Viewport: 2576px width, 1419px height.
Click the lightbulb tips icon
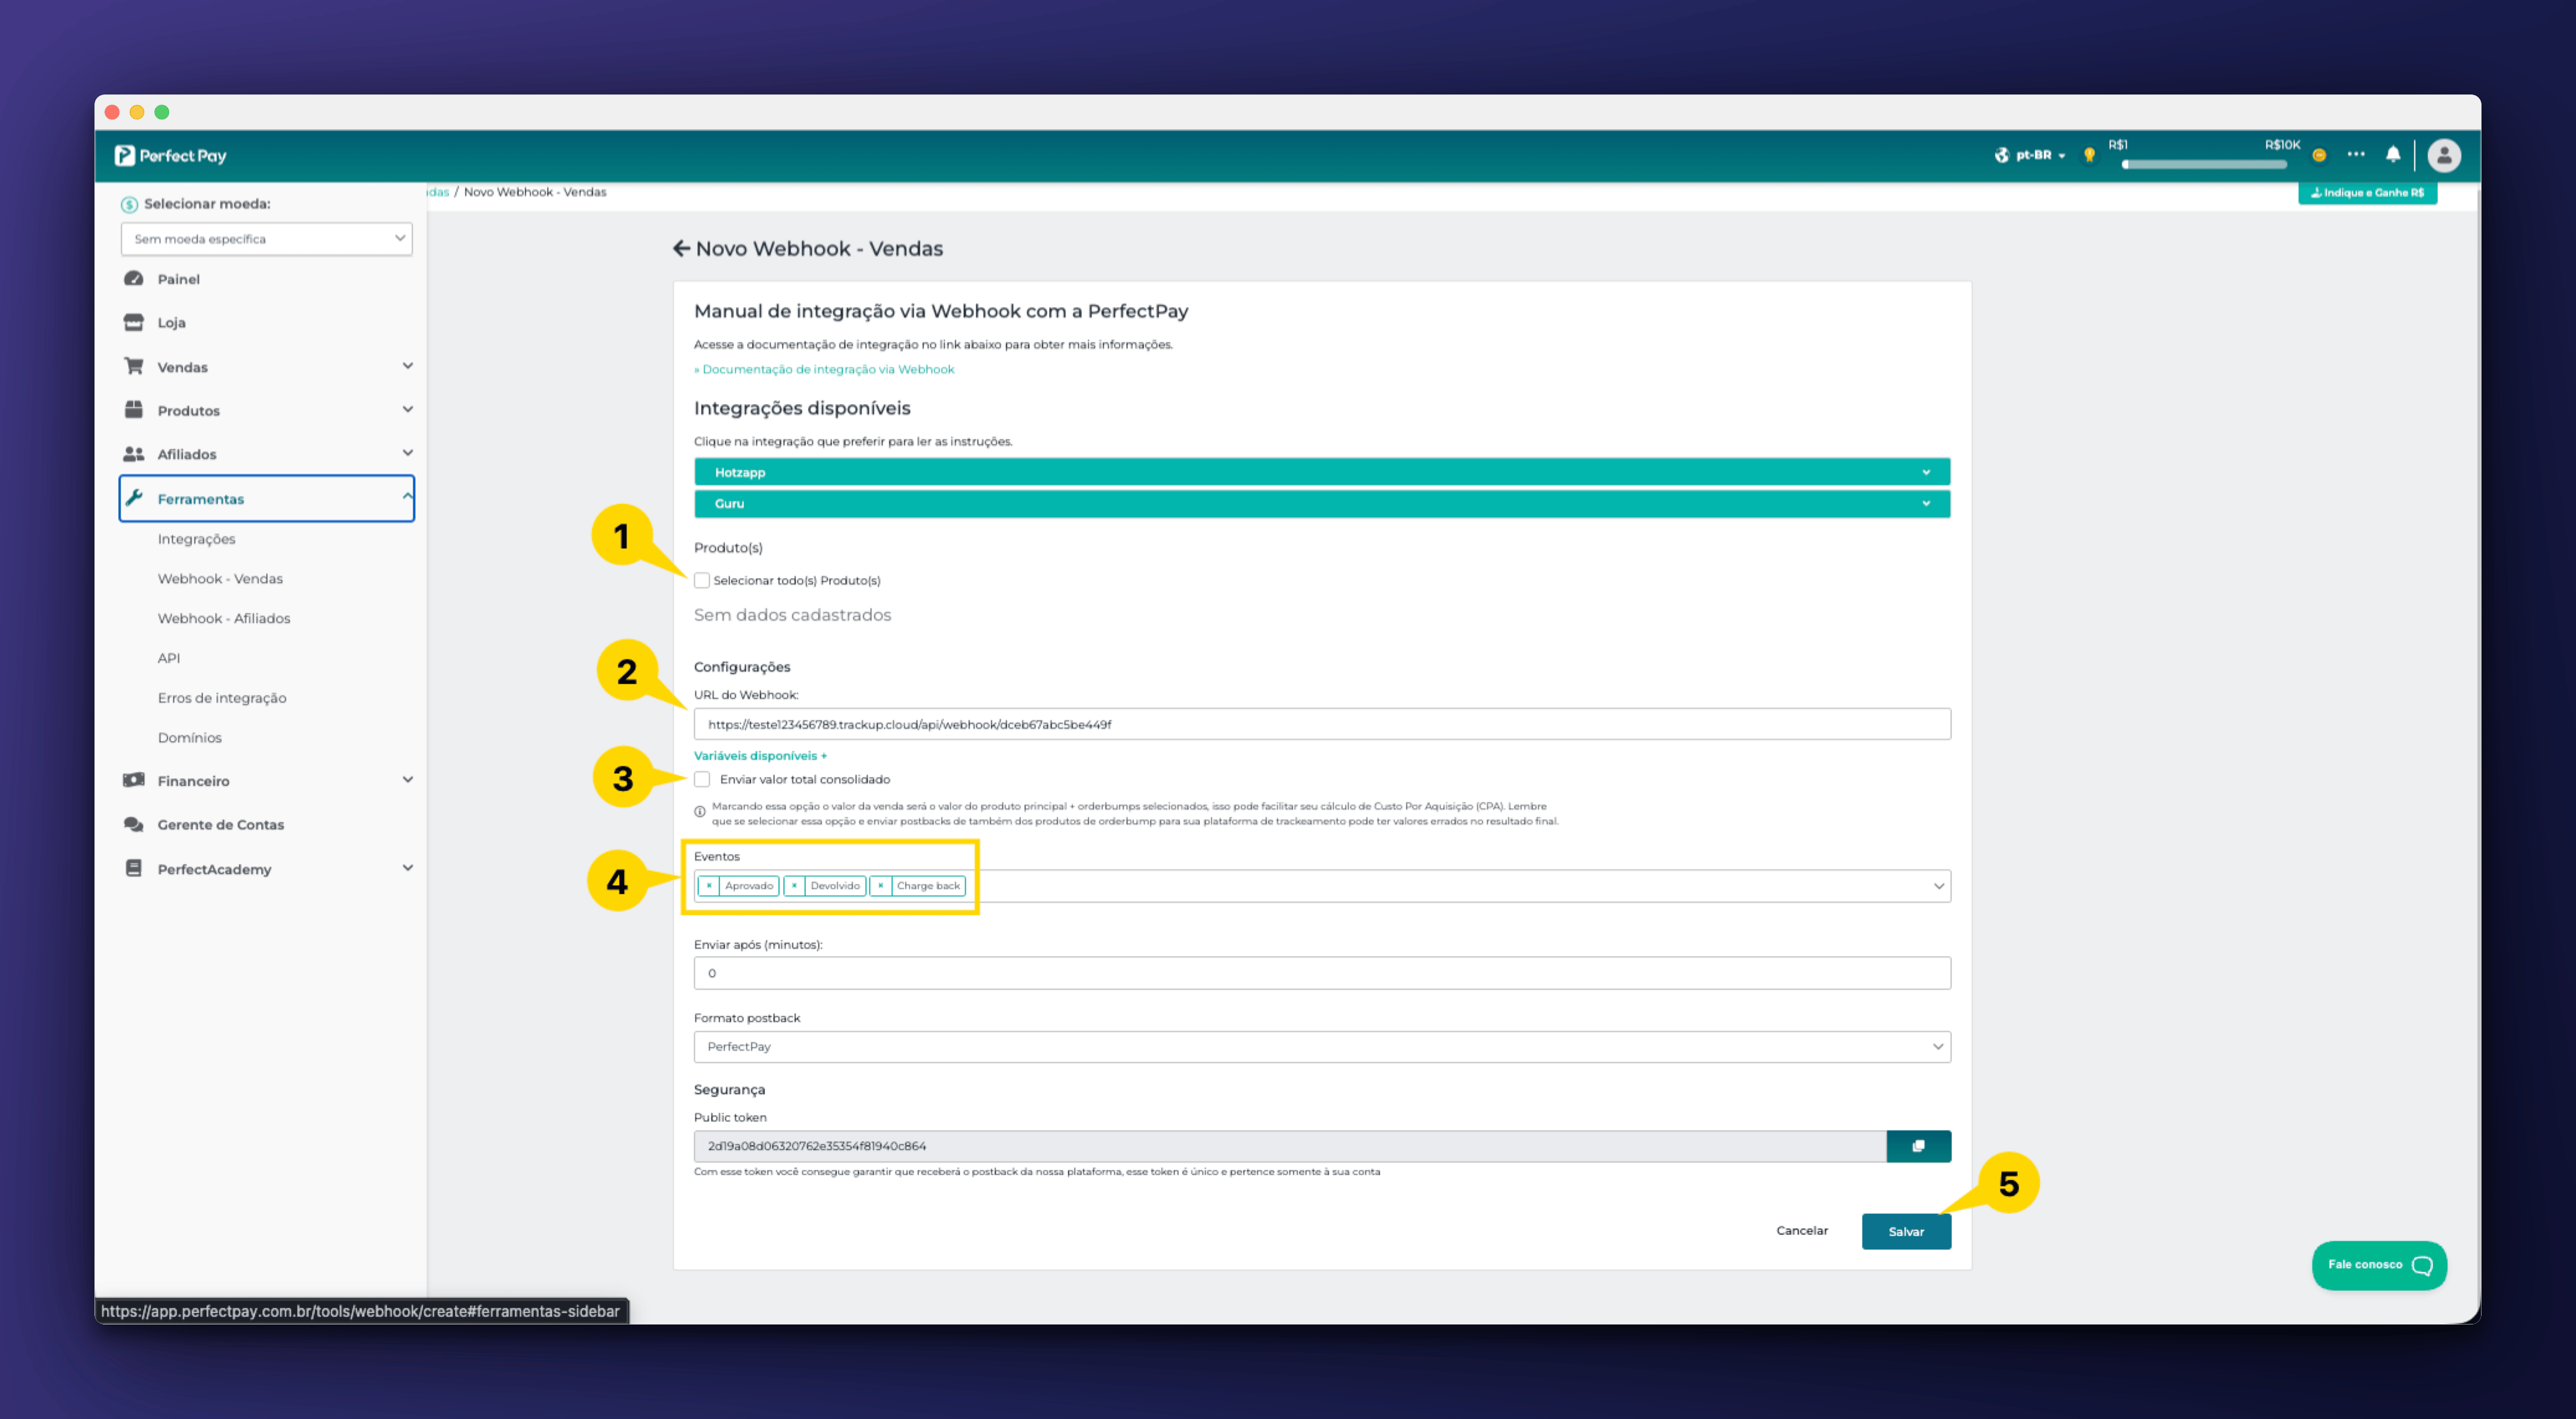tap(2088, 155)
